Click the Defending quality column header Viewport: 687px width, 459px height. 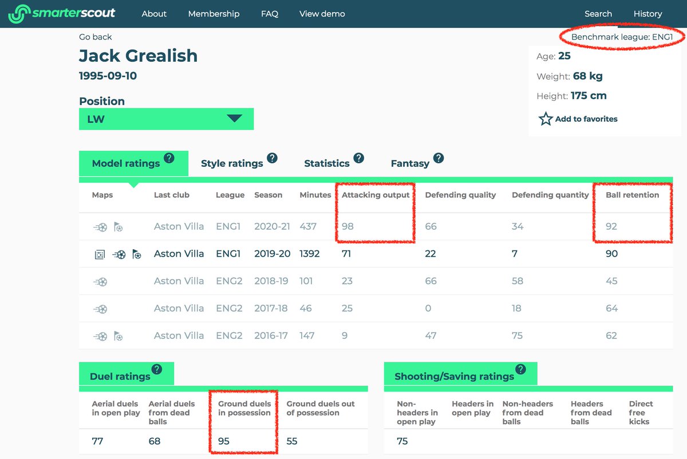tap(460, 195)
